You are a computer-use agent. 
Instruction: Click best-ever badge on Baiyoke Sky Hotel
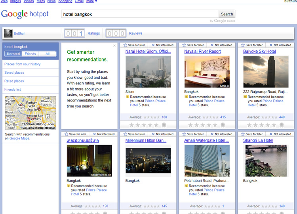tap(282, 125)
